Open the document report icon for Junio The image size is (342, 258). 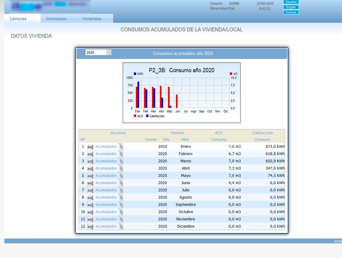click(121, 183)
